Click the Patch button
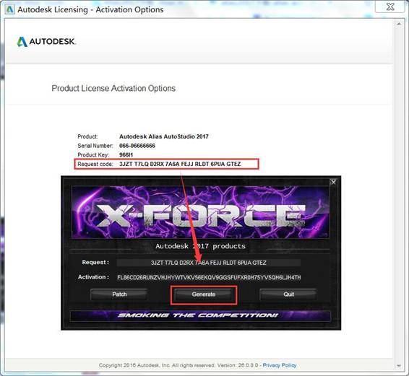Image resolution: width=409 pixels, height=376 pixels. point(119,294)
